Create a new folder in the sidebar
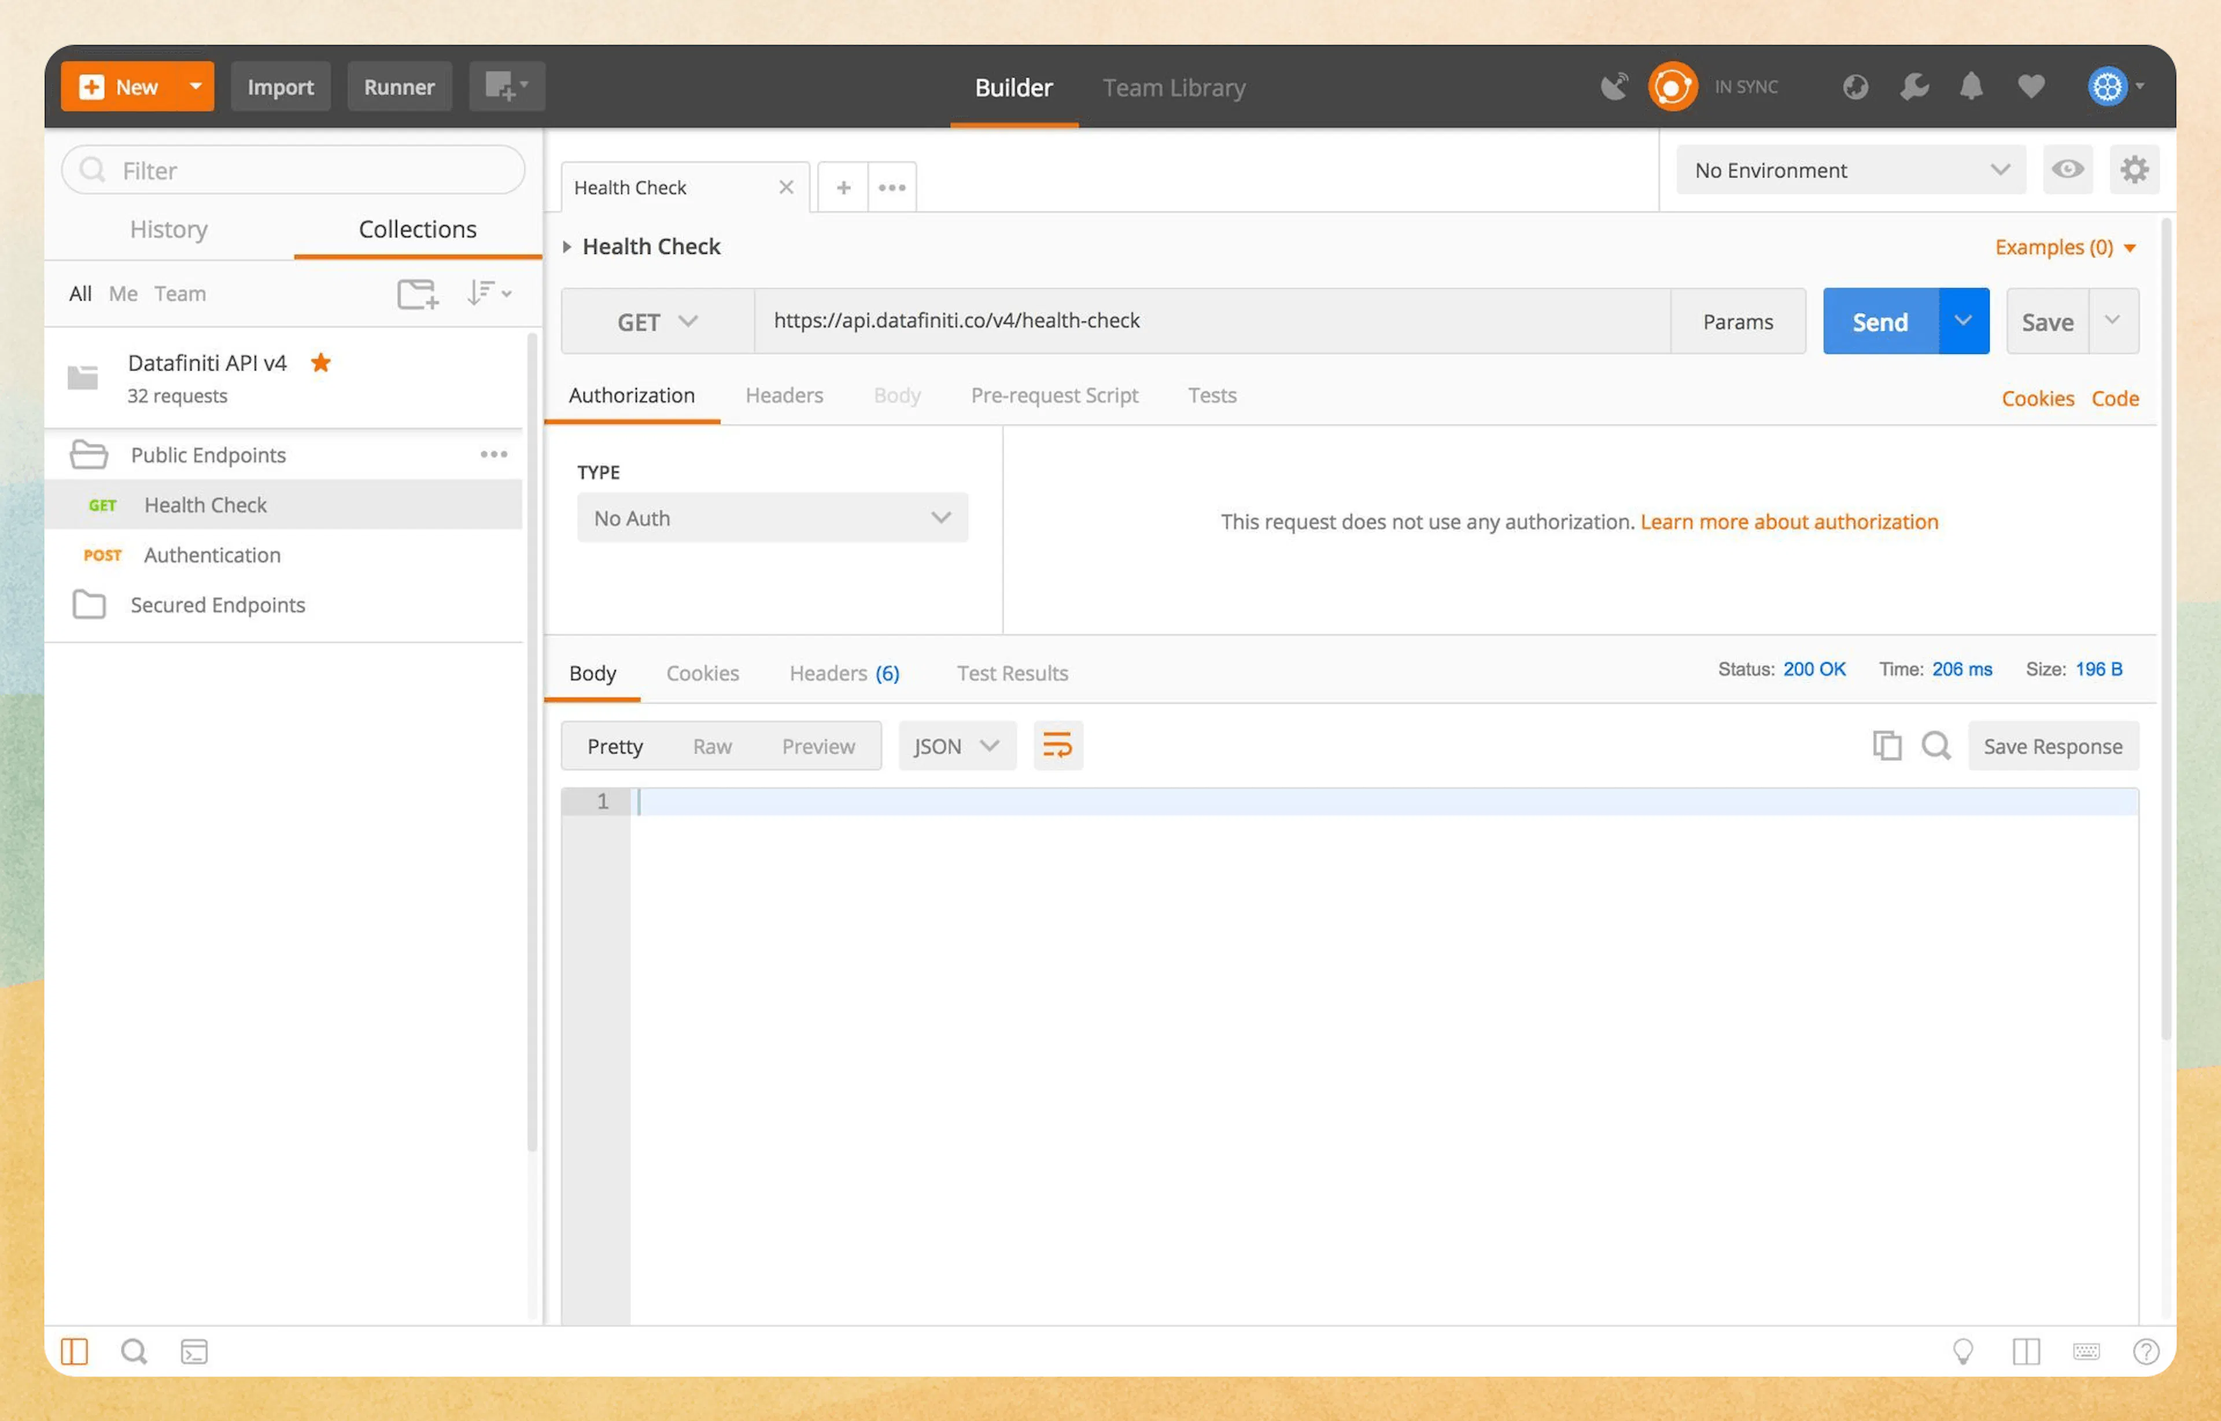2221x1421 pixels. pos(417,294)
